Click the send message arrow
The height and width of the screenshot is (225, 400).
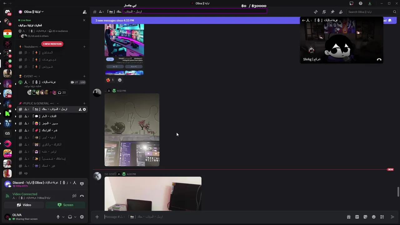(392, 217)
